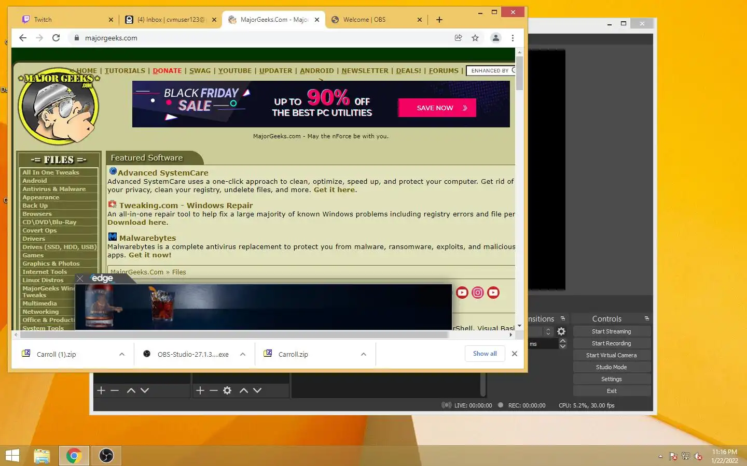Viewport: 747px width, 466px height.
Task: Click SAVE NOW in Black Friday banner
Action: click(437, 108)
